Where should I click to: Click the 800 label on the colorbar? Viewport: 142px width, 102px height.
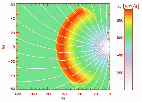pyautogui.click(x=120, y=21)
